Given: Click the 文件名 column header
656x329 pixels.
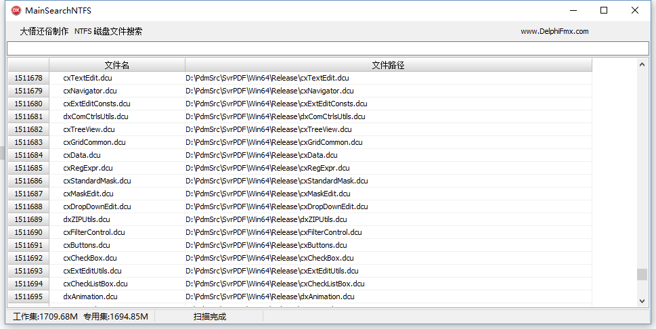Looking at the screenshot, I should [x=117, y=65].
